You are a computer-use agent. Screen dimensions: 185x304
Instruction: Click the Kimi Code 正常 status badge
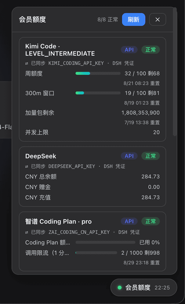150,50
